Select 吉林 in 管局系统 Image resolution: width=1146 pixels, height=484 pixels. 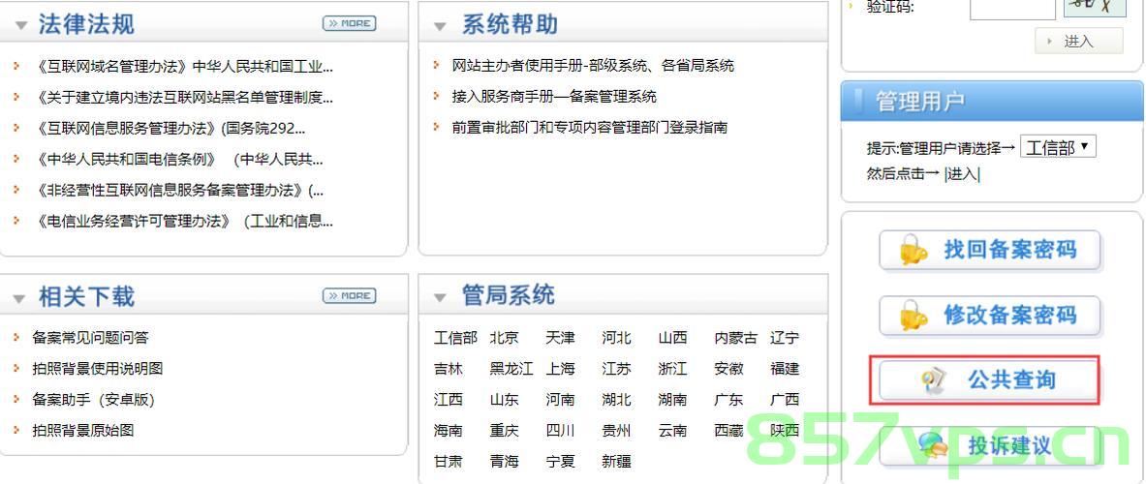(x=448, y=369)
